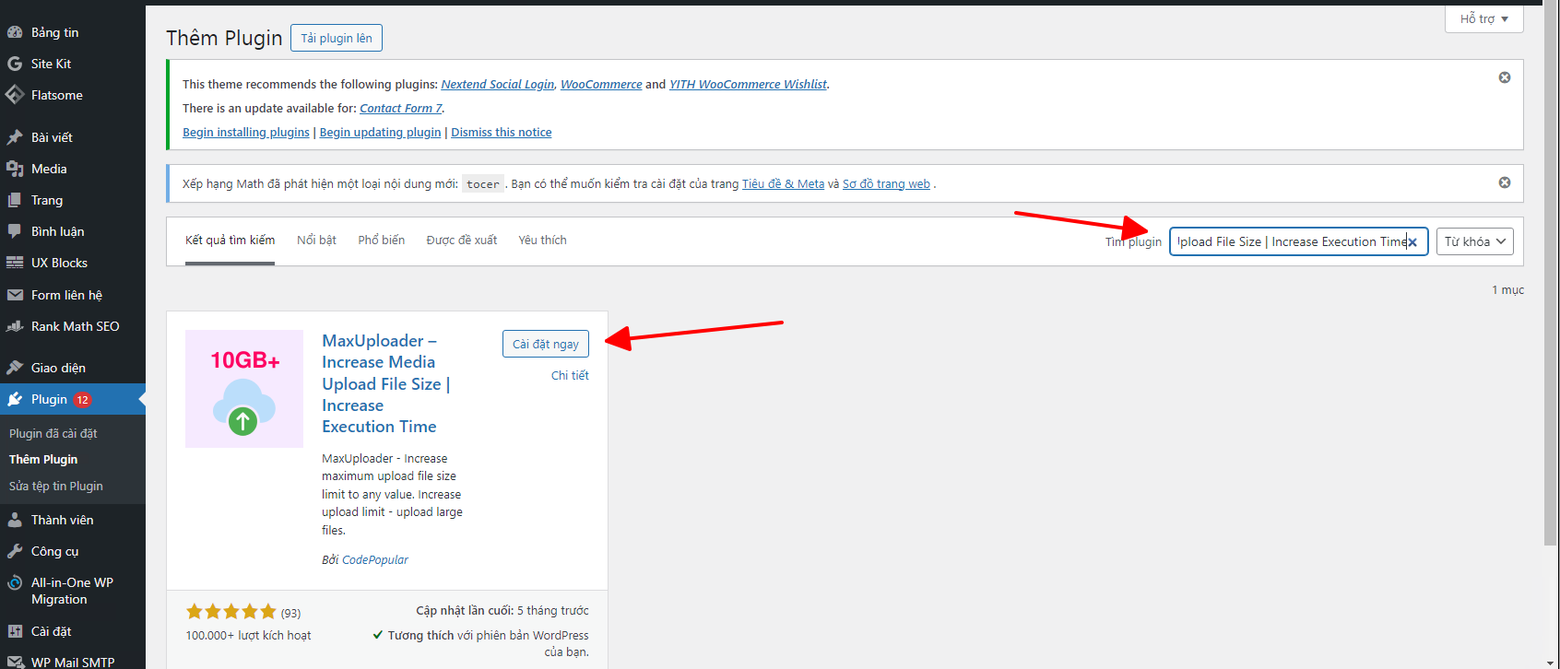Open Thêm Plugin submenu item

point(43,459)
